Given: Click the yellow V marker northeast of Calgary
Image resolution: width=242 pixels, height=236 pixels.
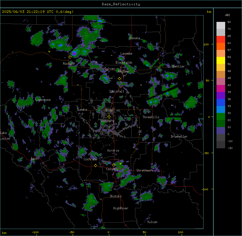Looking at the screenshot, I should [120, 164].
